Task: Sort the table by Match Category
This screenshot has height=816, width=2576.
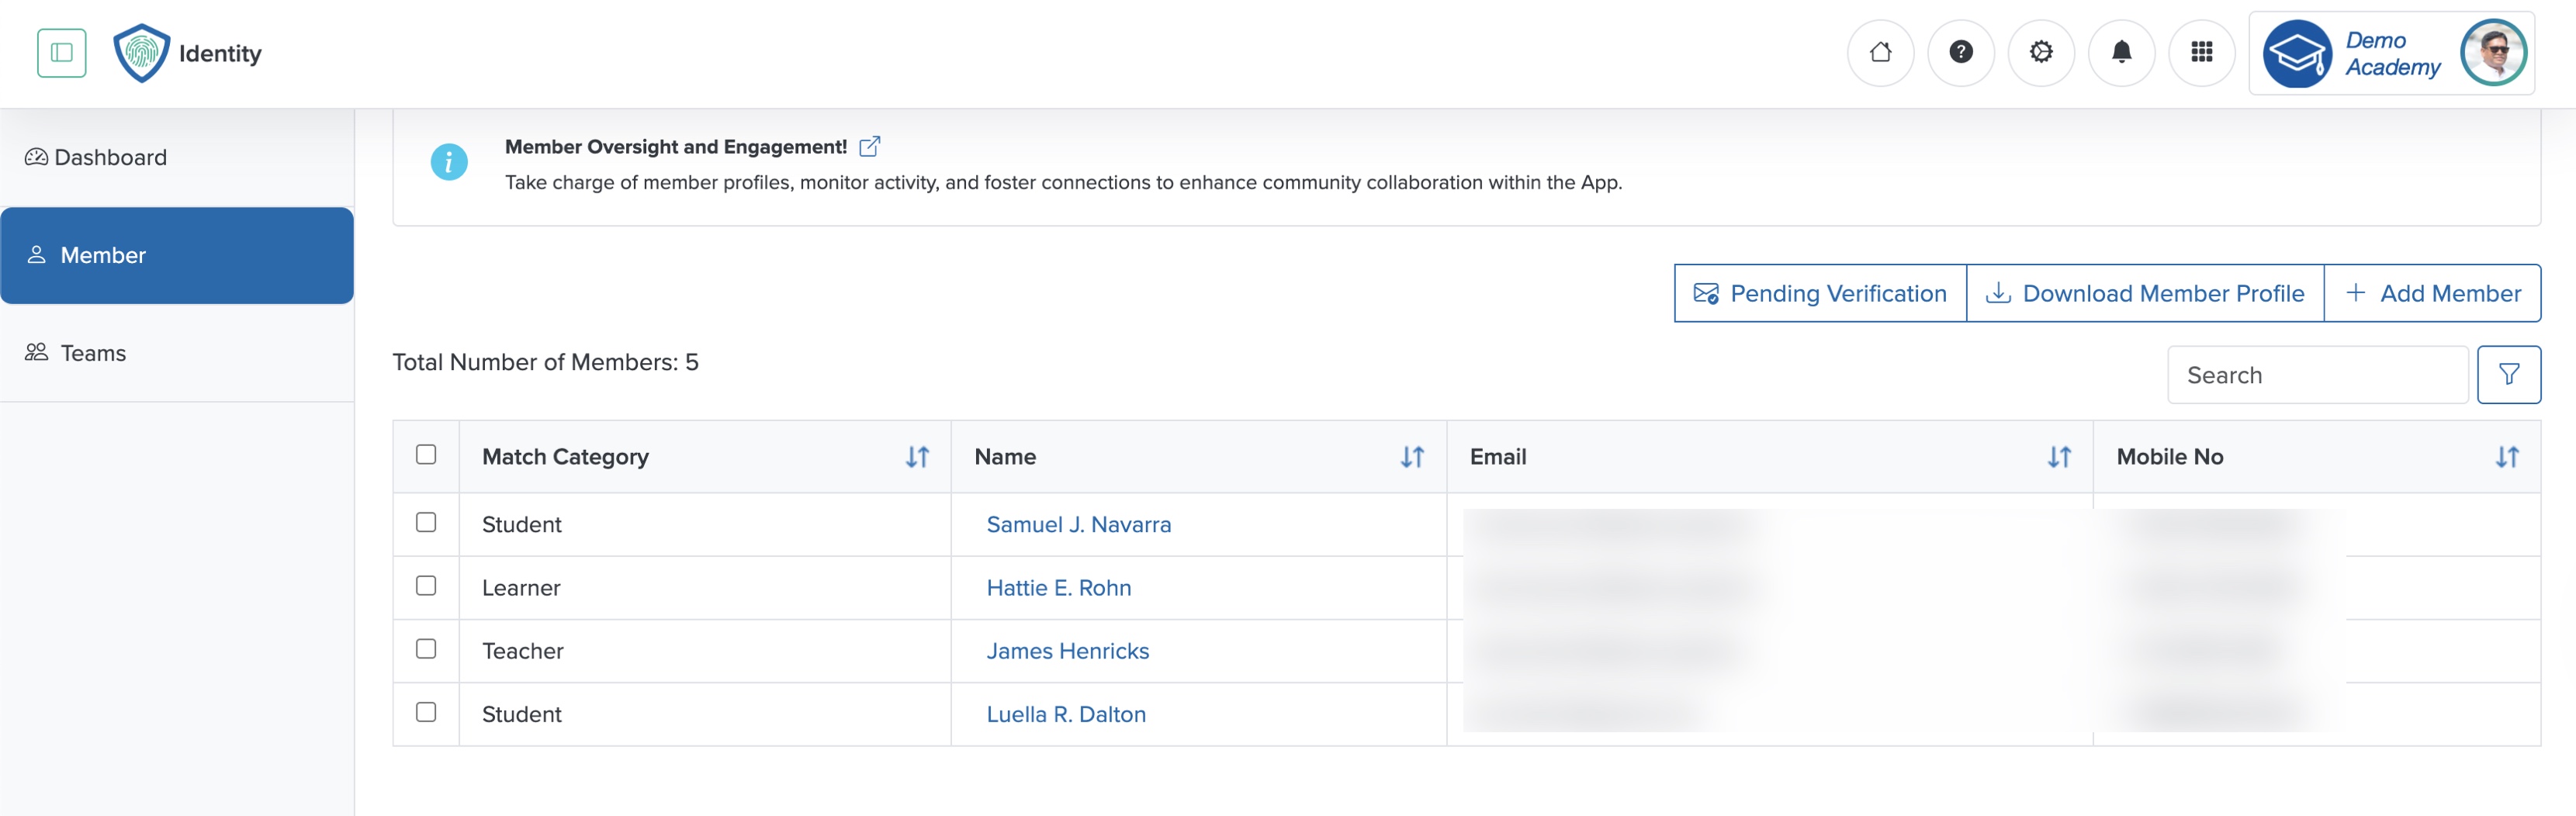Action: (x=918, y=457)
